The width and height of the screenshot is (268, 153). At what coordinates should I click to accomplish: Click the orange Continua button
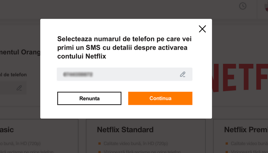160,99
